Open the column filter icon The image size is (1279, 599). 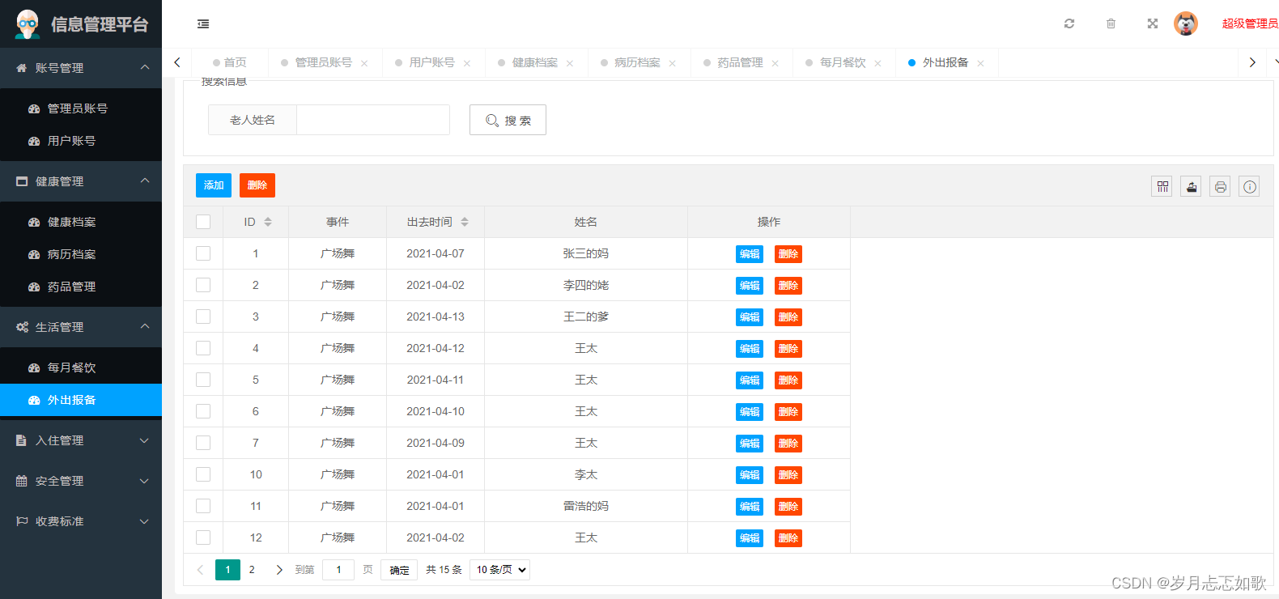(x=1162, y=187)
